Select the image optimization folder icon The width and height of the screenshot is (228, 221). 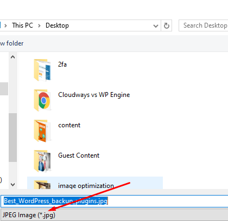click(x=42, y=185)
